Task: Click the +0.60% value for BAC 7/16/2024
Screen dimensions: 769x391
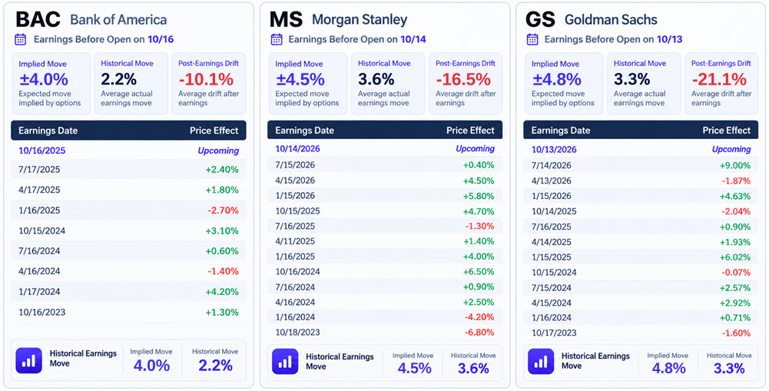Action: click(222, 251)
